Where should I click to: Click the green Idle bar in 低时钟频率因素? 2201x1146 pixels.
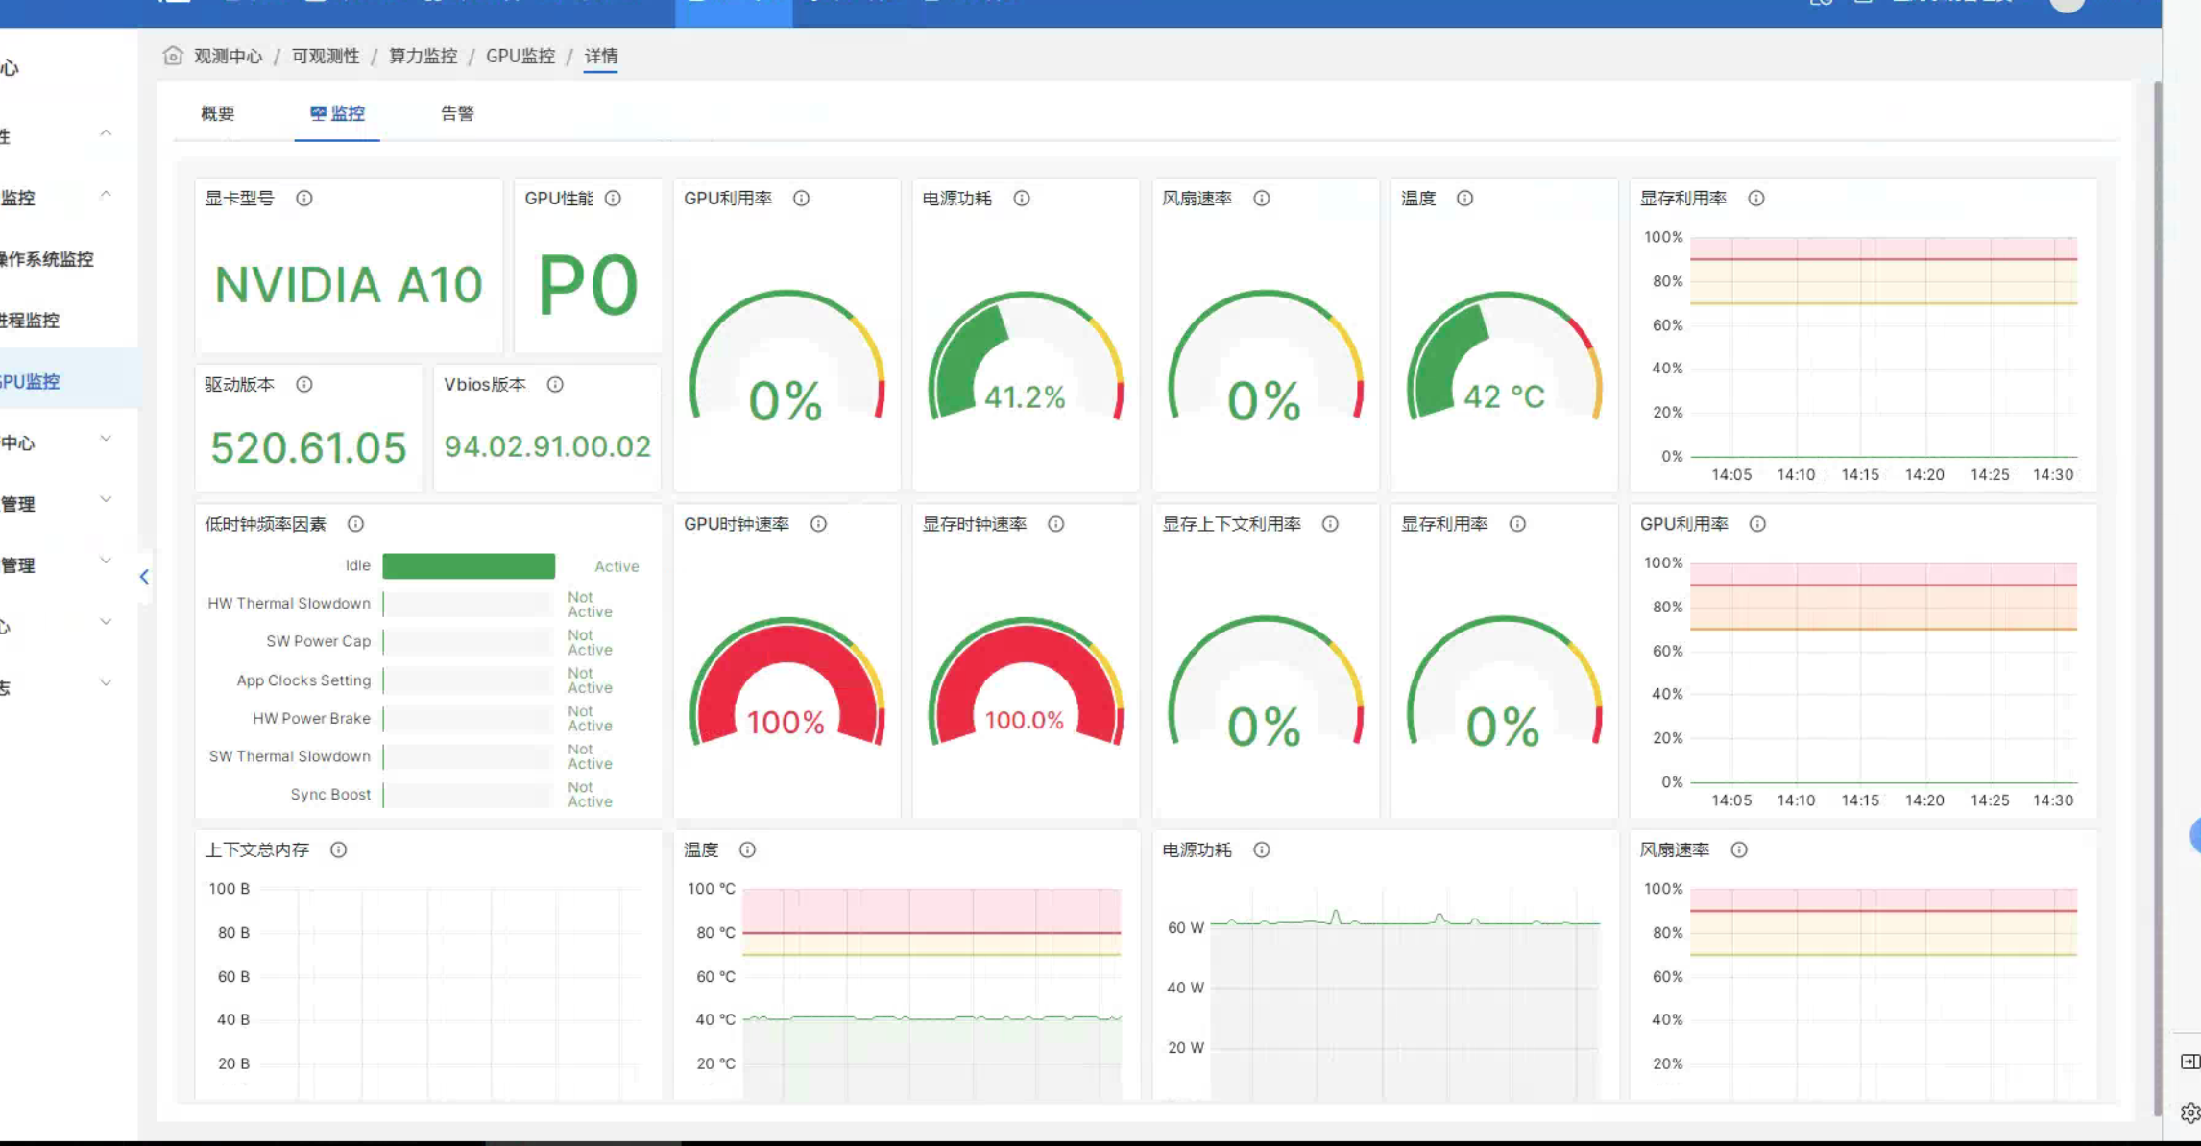pyautogui.click(x=469, y=566)
